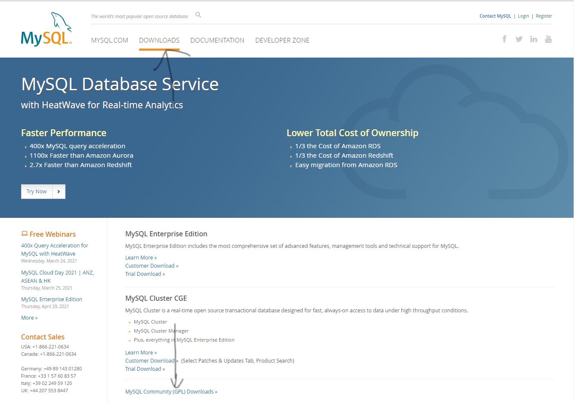Open MySQL's YouTube channel icon
Image resolution: width=574 pixels, height=403 pixels.
(x=548, y=39)
